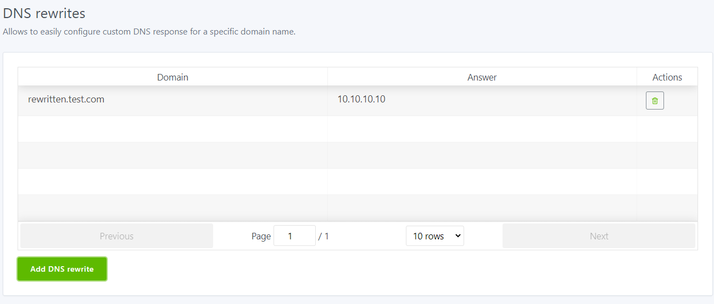The width and height of the screenshot is (714, 304).
Task: Click the empty Domain cell below rewritten.test.com
Action: tap(172, 129)
